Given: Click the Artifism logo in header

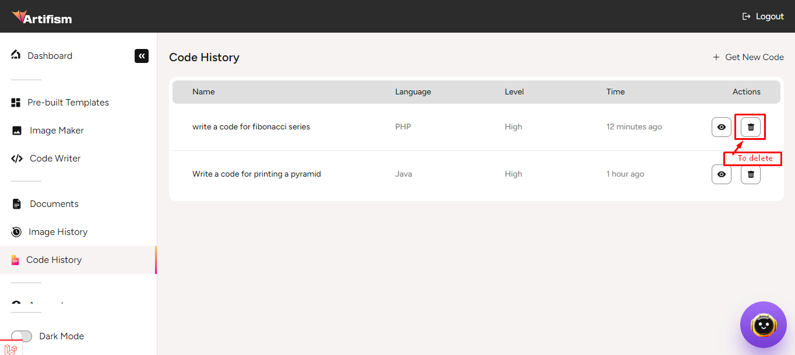Looking at the screenshot, I should pyautogui.click(x=42, y=17).
